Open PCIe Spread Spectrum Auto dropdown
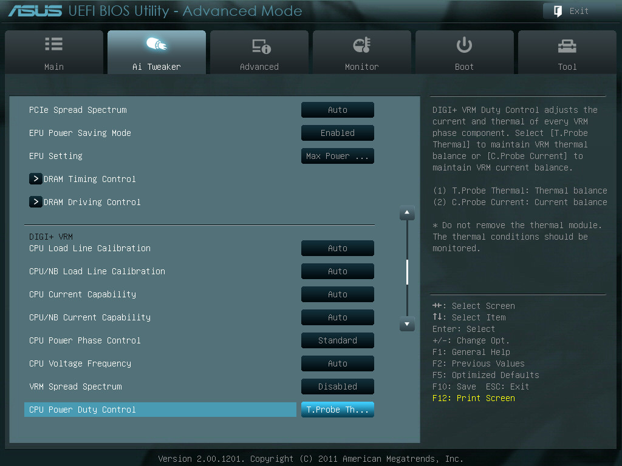622x466 pixels. (x=338, y=110)
